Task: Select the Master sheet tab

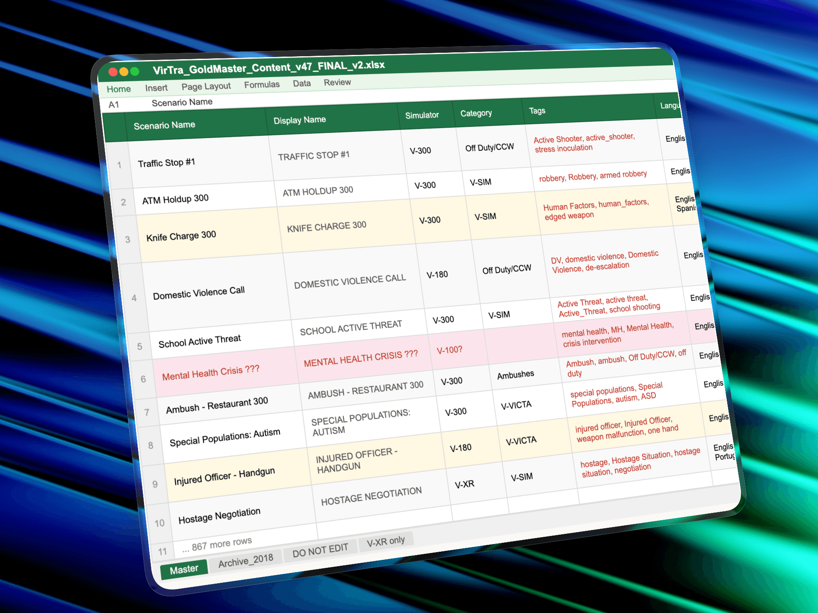Action: (184, 569)
